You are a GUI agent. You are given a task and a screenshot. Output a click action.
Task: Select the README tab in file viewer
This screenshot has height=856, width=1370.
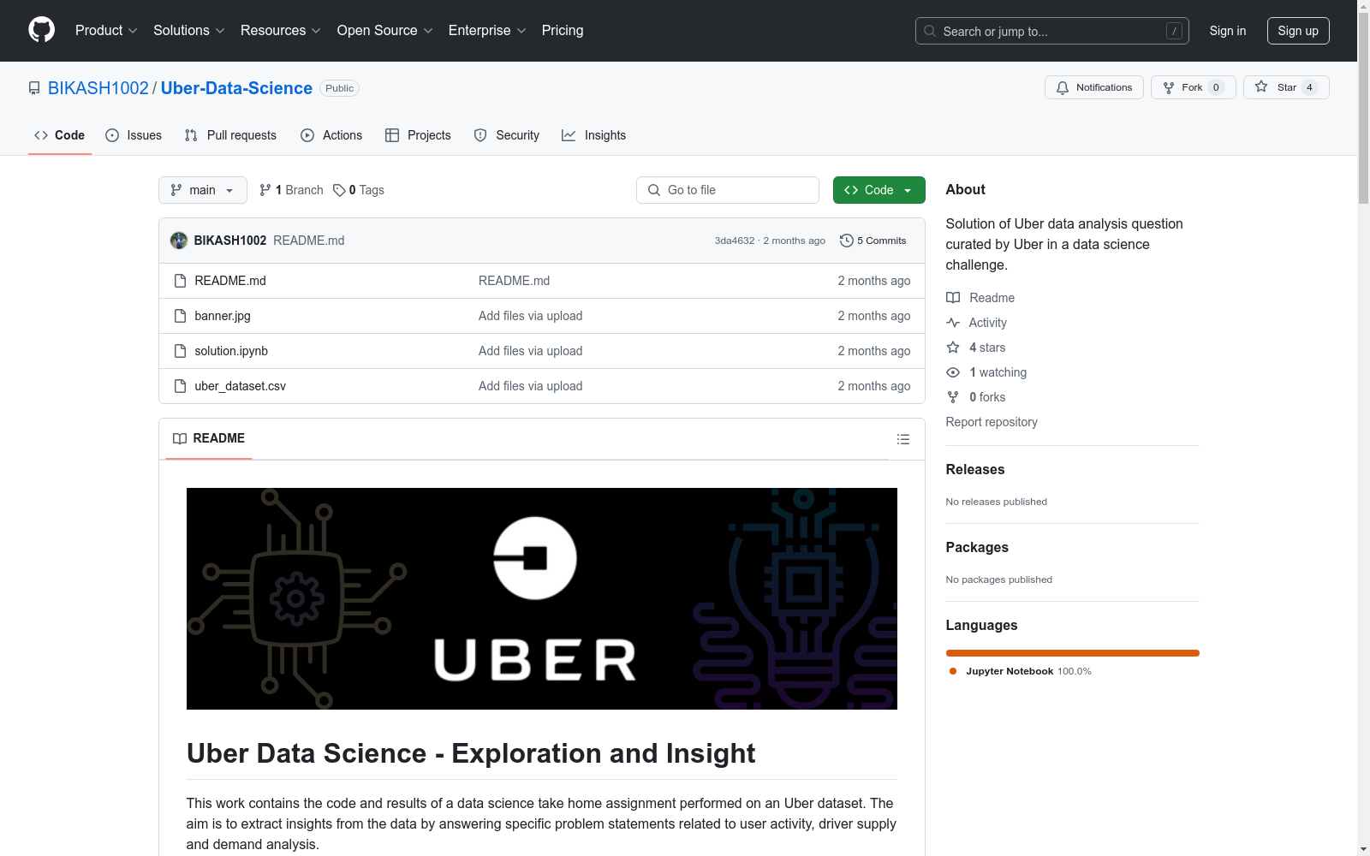209,438
